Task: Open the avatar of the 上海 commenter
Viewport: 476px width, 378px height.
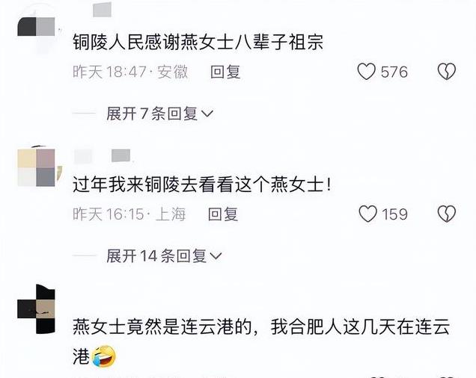Action: pos(36,167)
